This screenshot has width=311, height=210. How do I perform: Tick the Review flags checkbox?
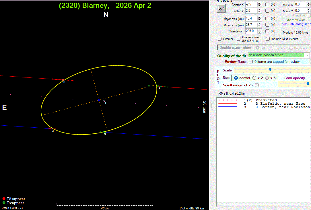point(251,62)
